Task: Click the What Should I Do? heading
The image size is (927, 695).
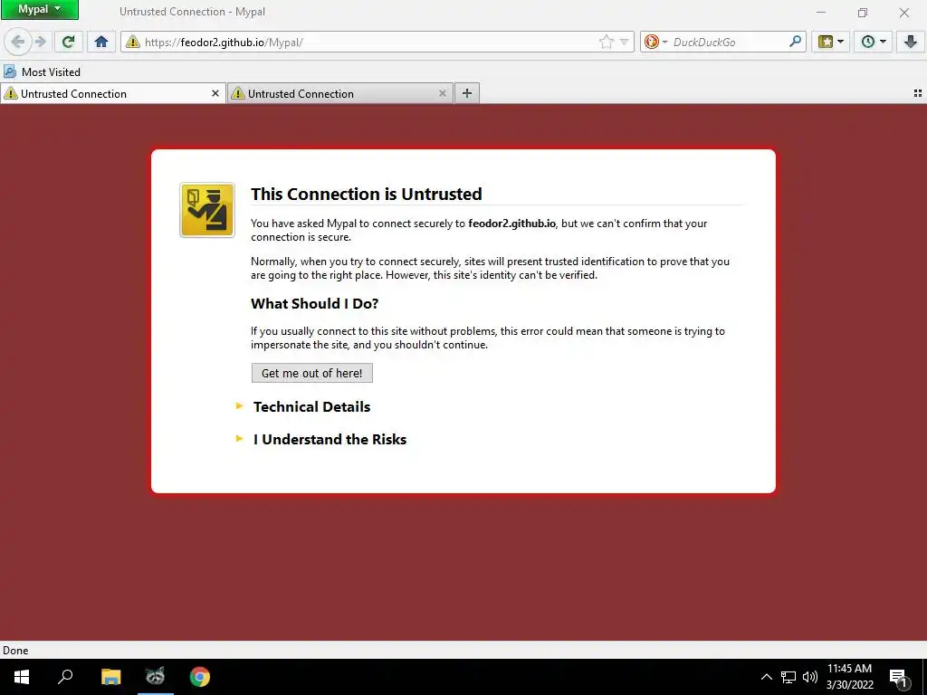Action: (x=314, y=304)
